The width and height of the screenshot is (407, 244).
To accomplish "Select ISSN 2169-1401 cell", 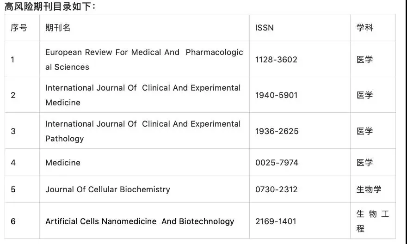I will [x=276, y=221].
